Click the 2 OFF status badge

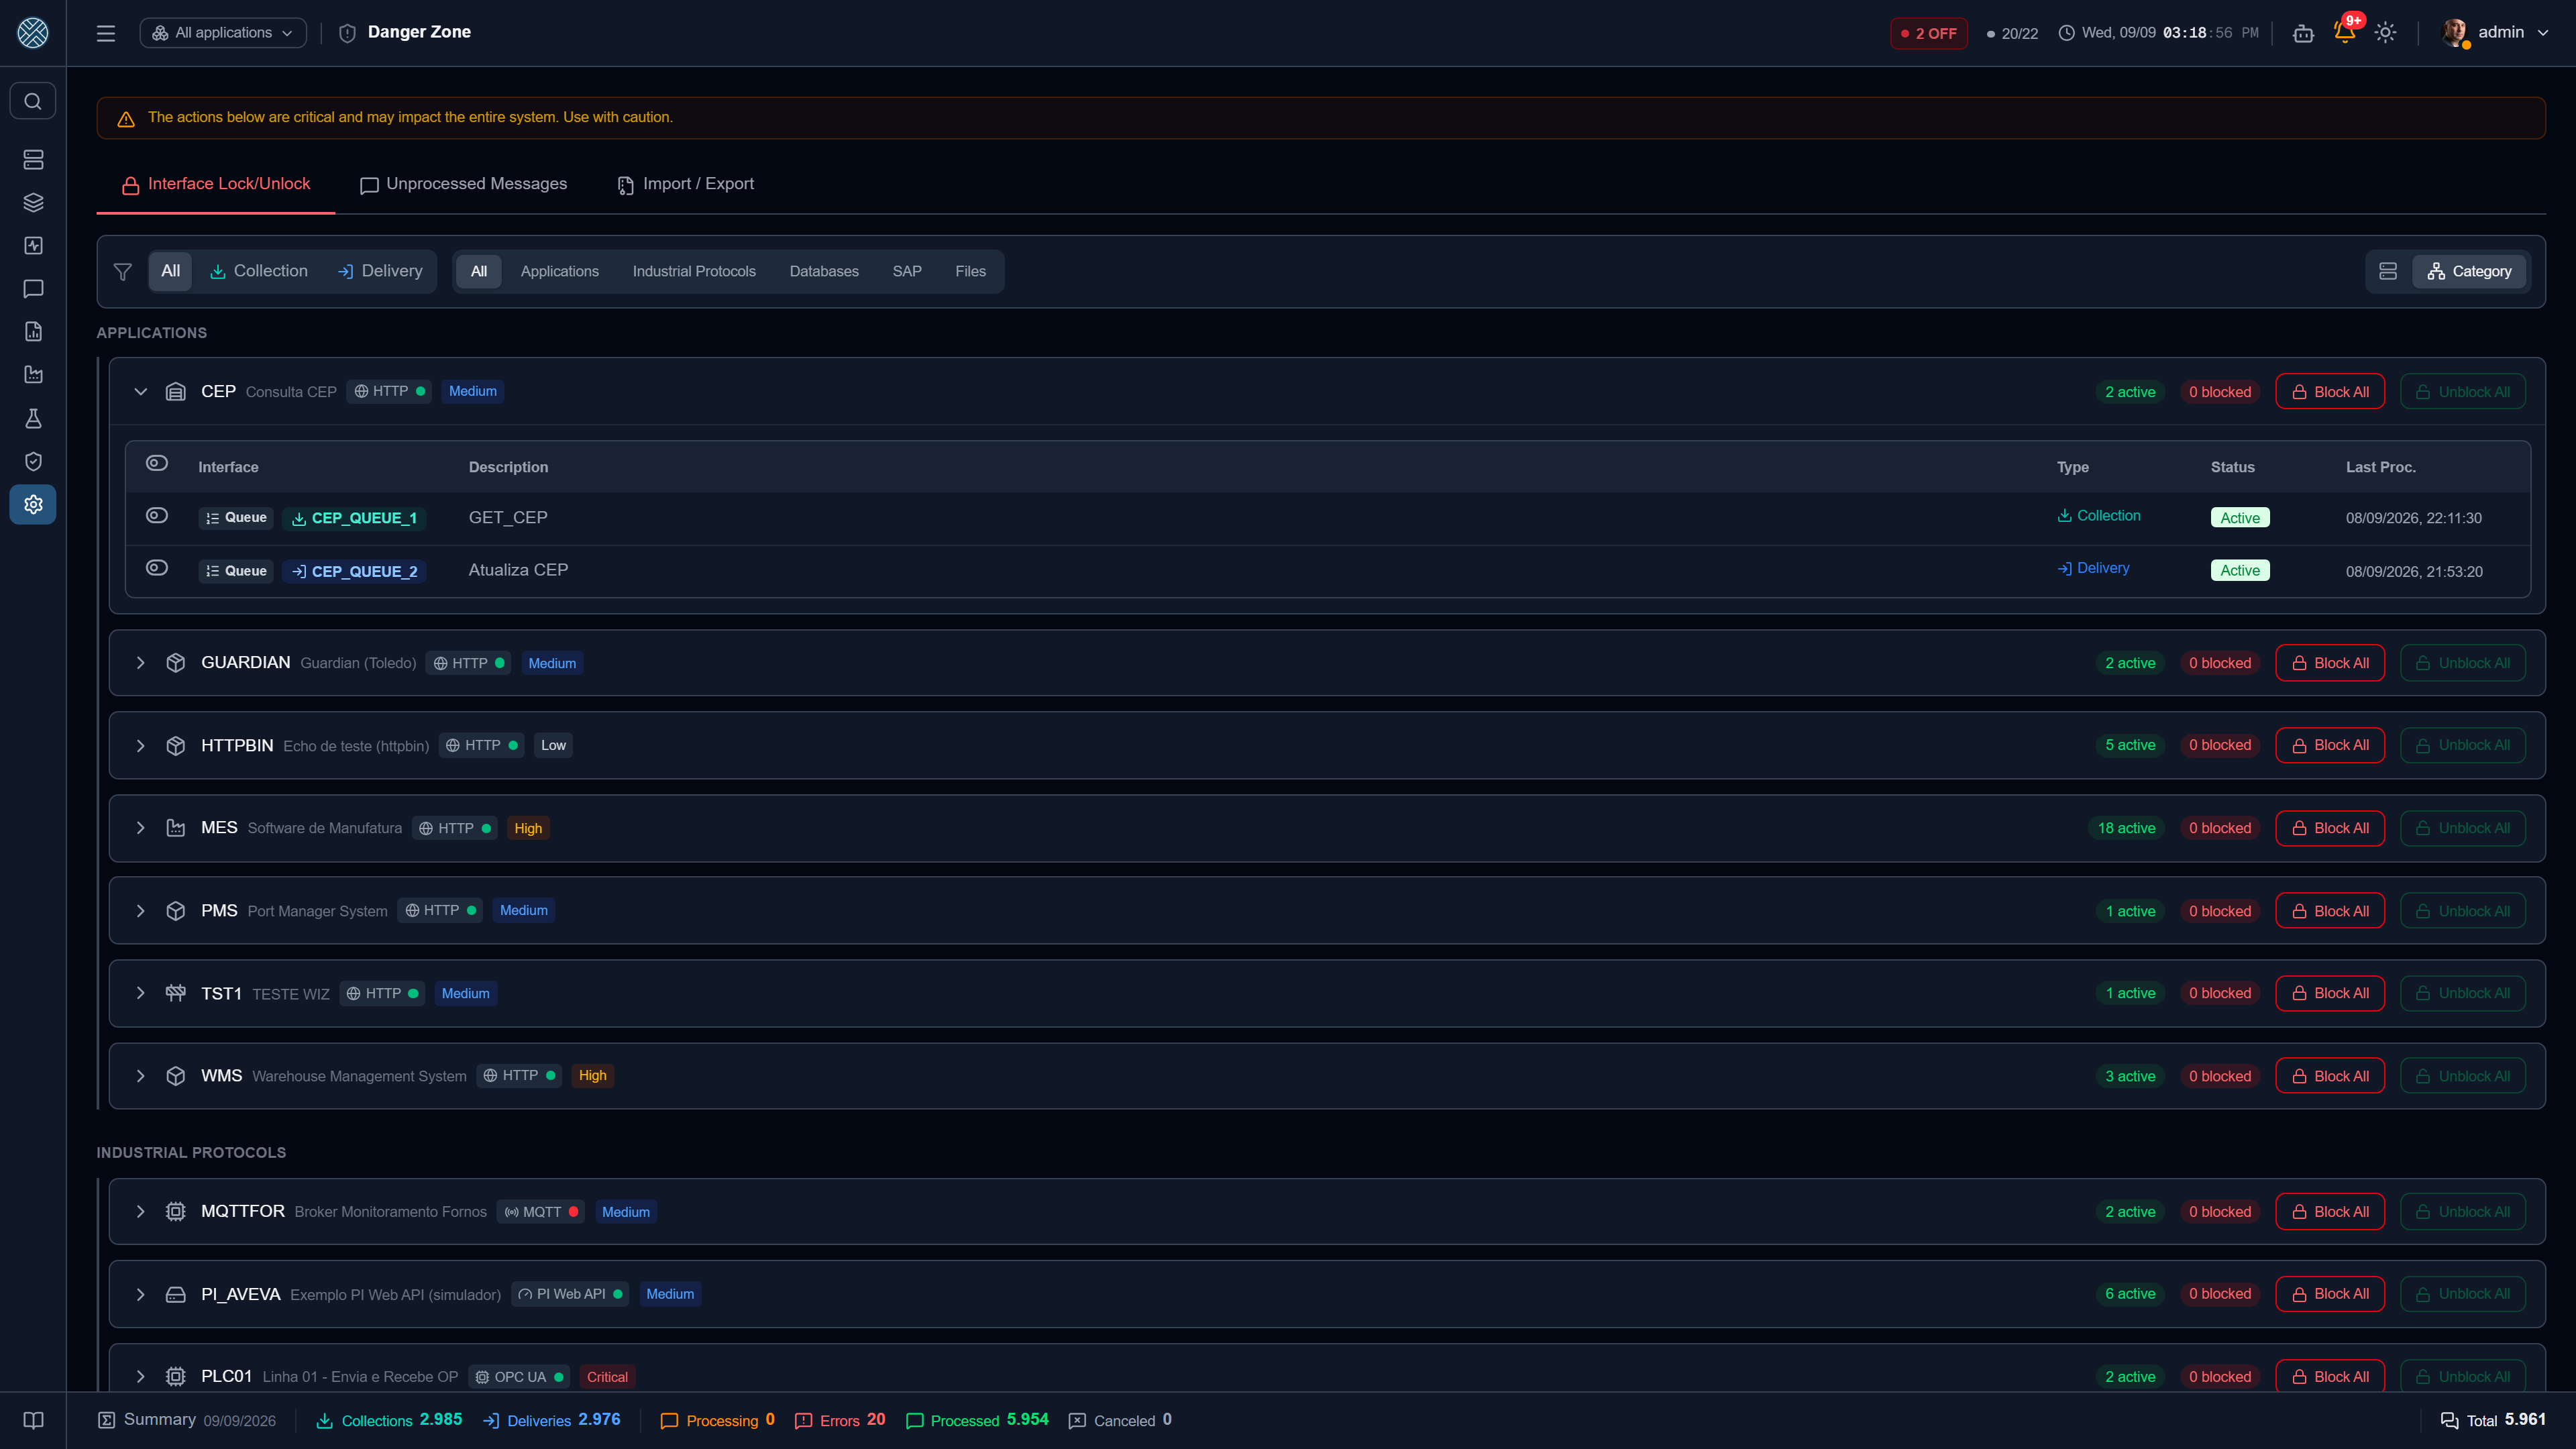tap(1929, 33)
